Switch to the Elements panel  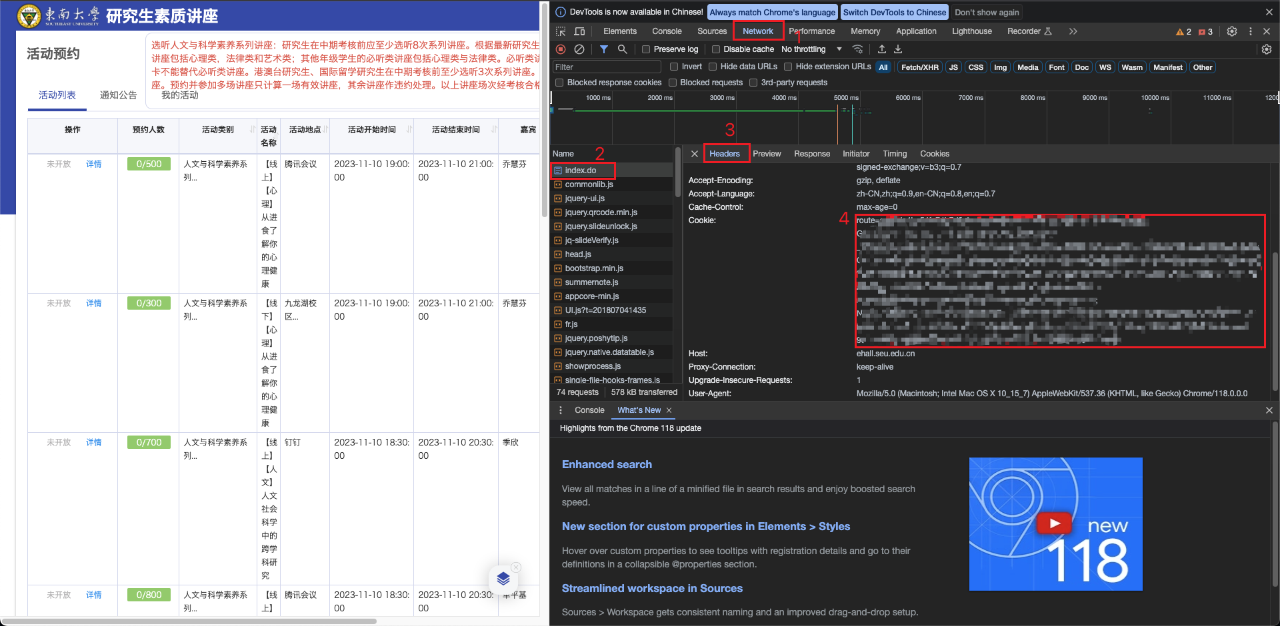point(620,31)
